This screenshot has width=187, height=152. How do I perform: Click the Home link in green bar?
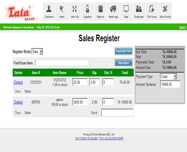[182, 27]
